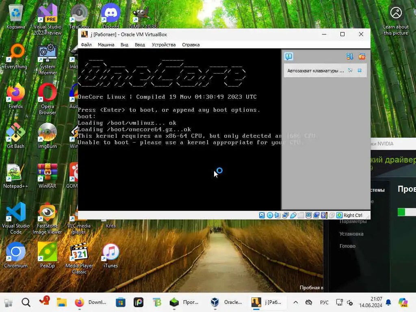The width and height of the screenshot is (416, 312).
Task: Select the Firefox desktop shortcut
Action: (x=16, y=96)
